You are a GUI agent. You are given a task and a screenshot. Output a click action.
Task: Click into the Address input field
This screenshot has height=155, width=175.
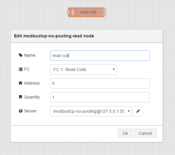[x=100, y=84]
